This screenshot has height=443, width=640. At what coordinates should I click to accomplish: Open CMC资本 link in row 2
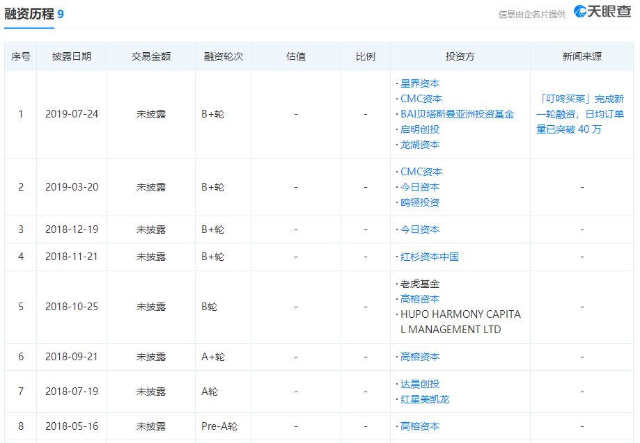click(421, 172)
